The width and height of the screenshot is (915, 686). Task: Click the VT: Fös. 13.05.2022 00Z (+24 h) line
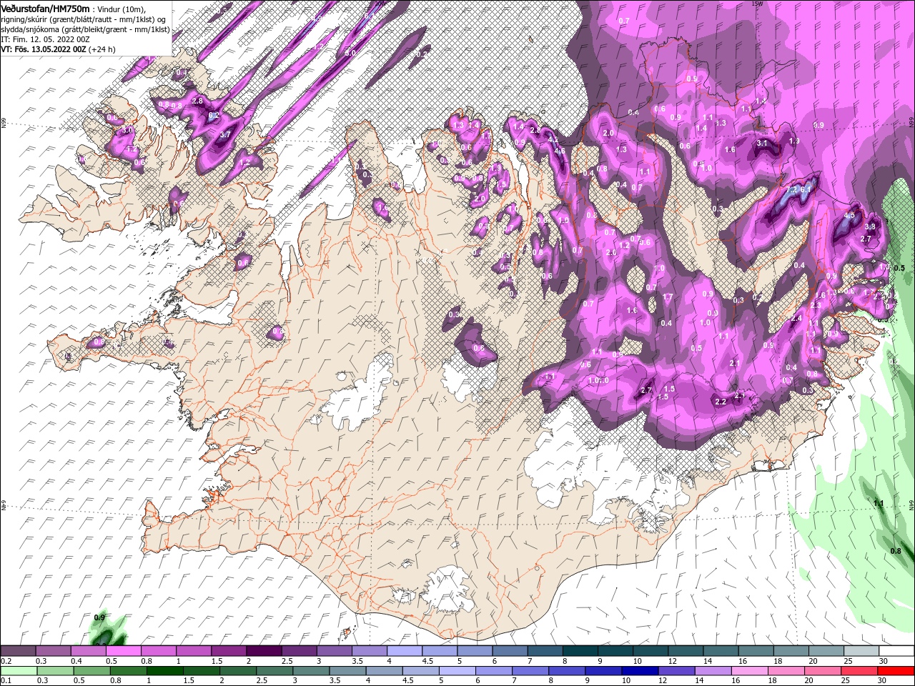(x=59, y=49)
